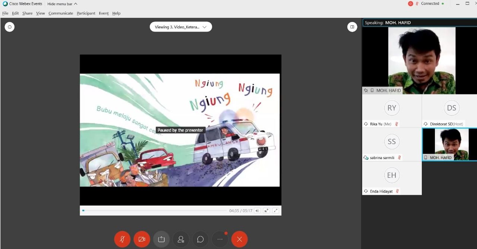477x249 pixels.
Task: Click the EH avatar circle
Action: tap(392, 175)
